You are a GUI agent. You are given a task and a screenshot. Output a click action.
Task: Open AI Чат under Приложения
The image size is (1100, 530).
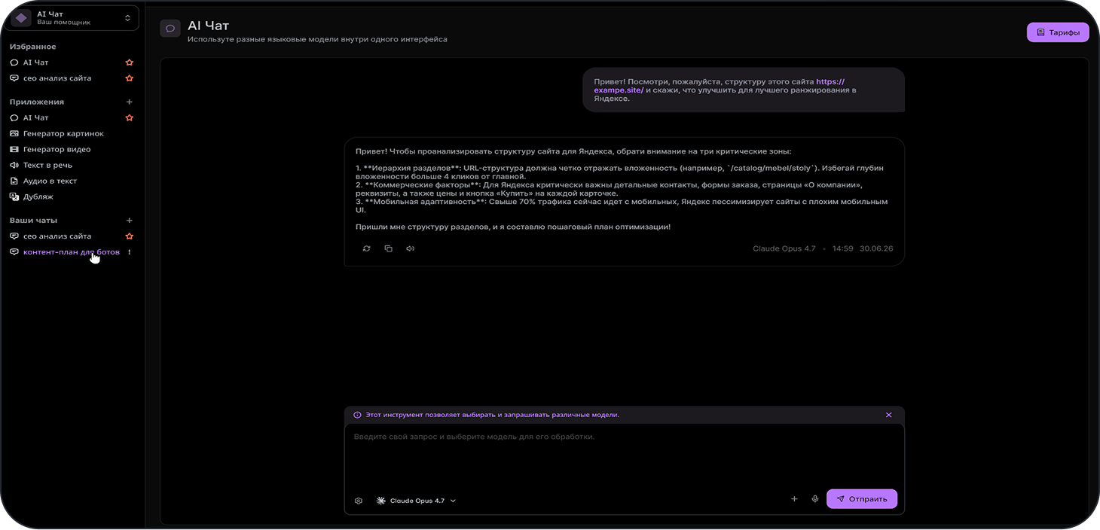tap(35, 117)
